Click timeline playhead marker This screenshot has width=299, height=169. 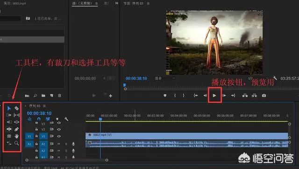coord(100,119)
